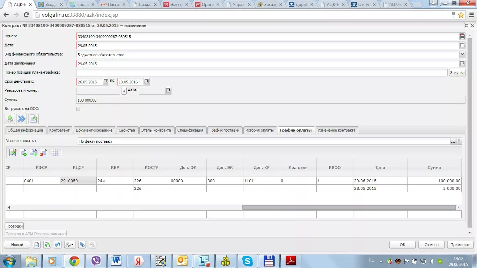477x268 pixels.
Task: Confirm with the ОК button
Action: point(403,245)
